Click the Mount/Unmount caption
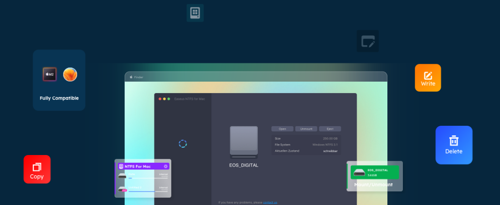The image size is (500, 205). coord(373,185)
